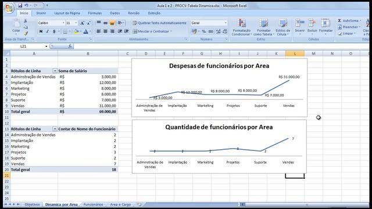
Task: Open Rótulos de Linha filter in row 13
Action: point(55,129)
